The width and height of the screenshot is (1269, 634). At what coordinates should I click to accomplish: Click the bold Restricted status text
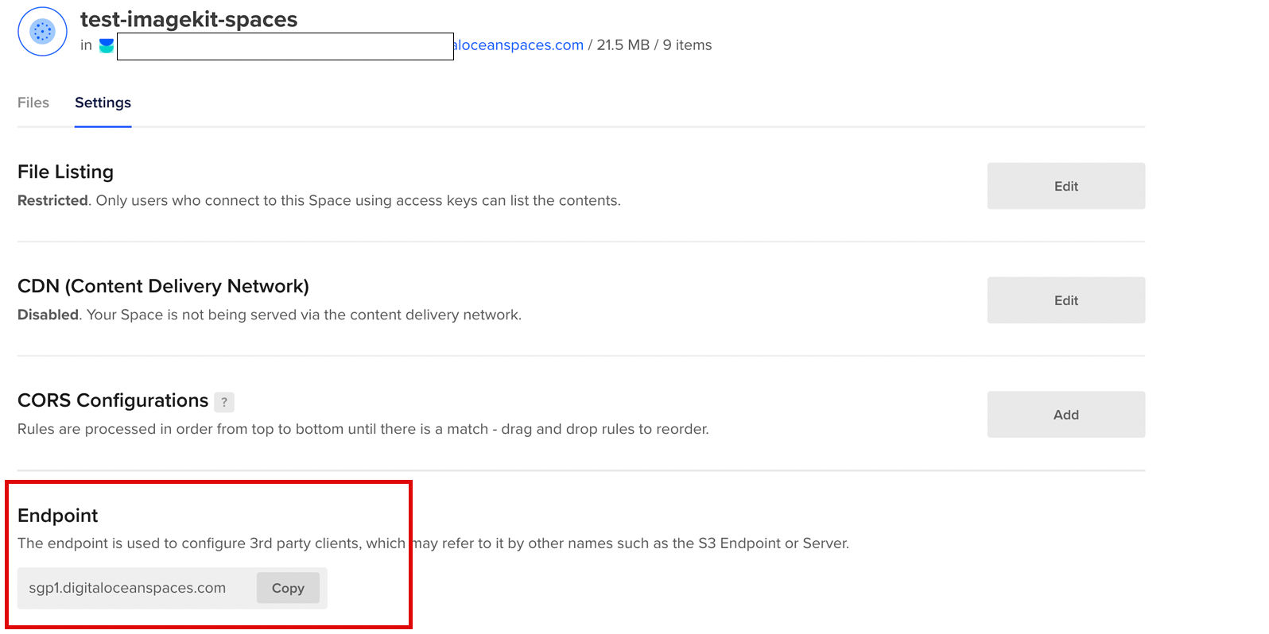(x=52, y=200)
